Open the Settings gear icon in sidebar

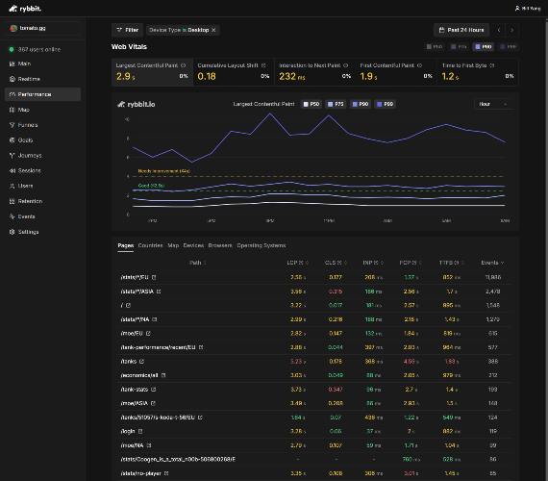tap(12, 232)
